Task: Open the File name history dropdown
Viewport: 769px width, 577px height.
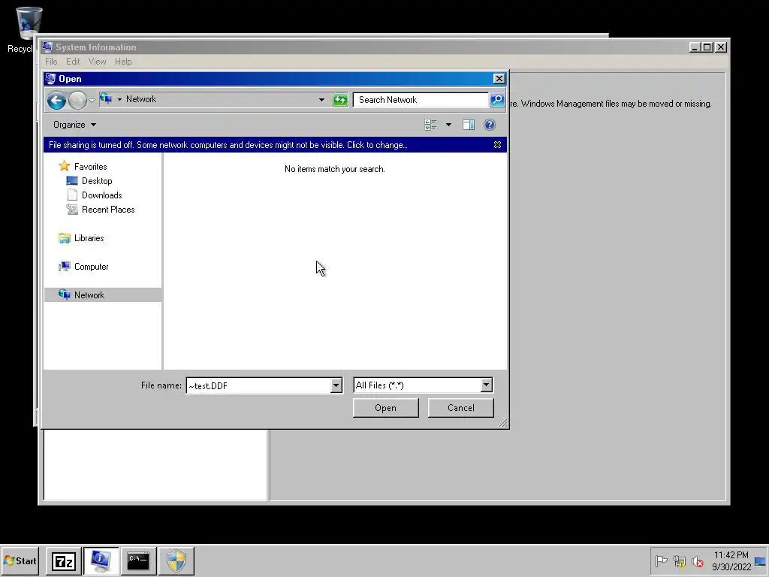Action: [336, 385]
